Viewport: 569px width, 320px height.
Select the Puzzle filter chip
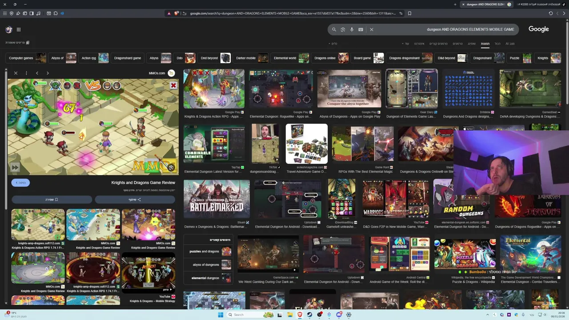click(520, 58)
